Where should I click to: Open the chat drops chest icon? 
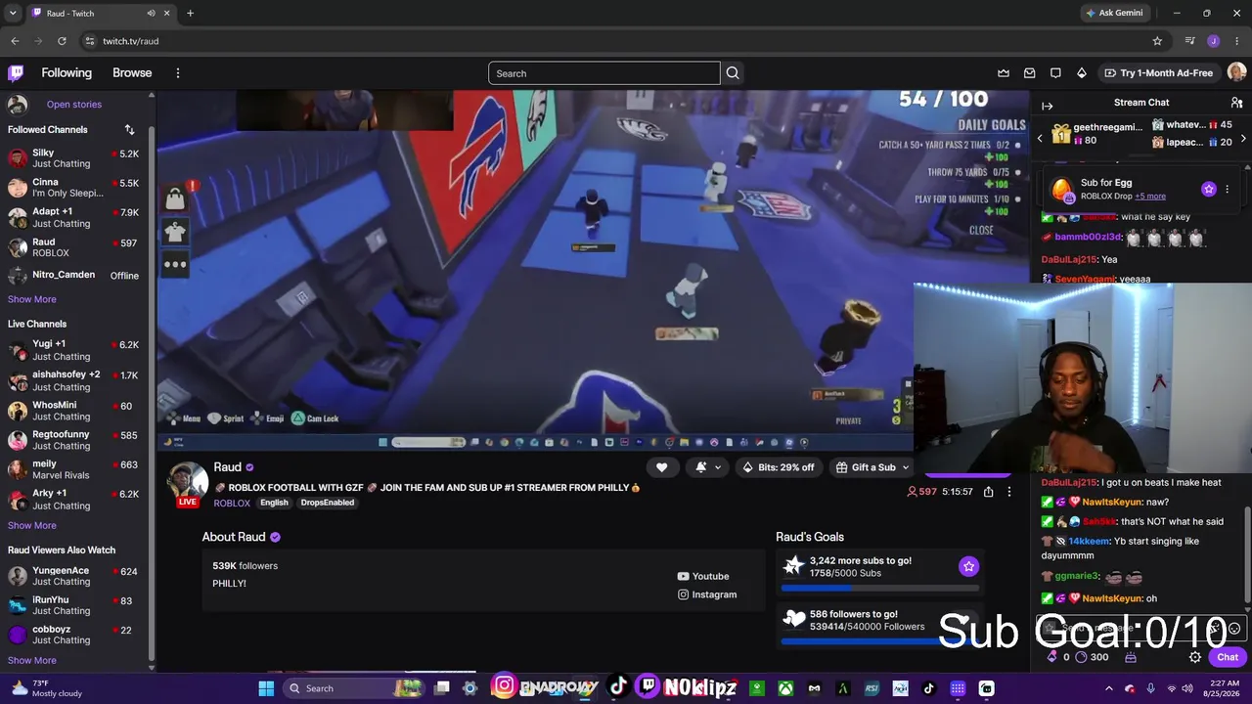click(x=1131, y=657)
